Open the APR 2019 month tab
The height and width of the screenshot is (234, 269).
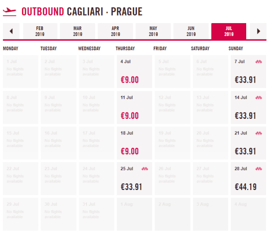point(115,31)
